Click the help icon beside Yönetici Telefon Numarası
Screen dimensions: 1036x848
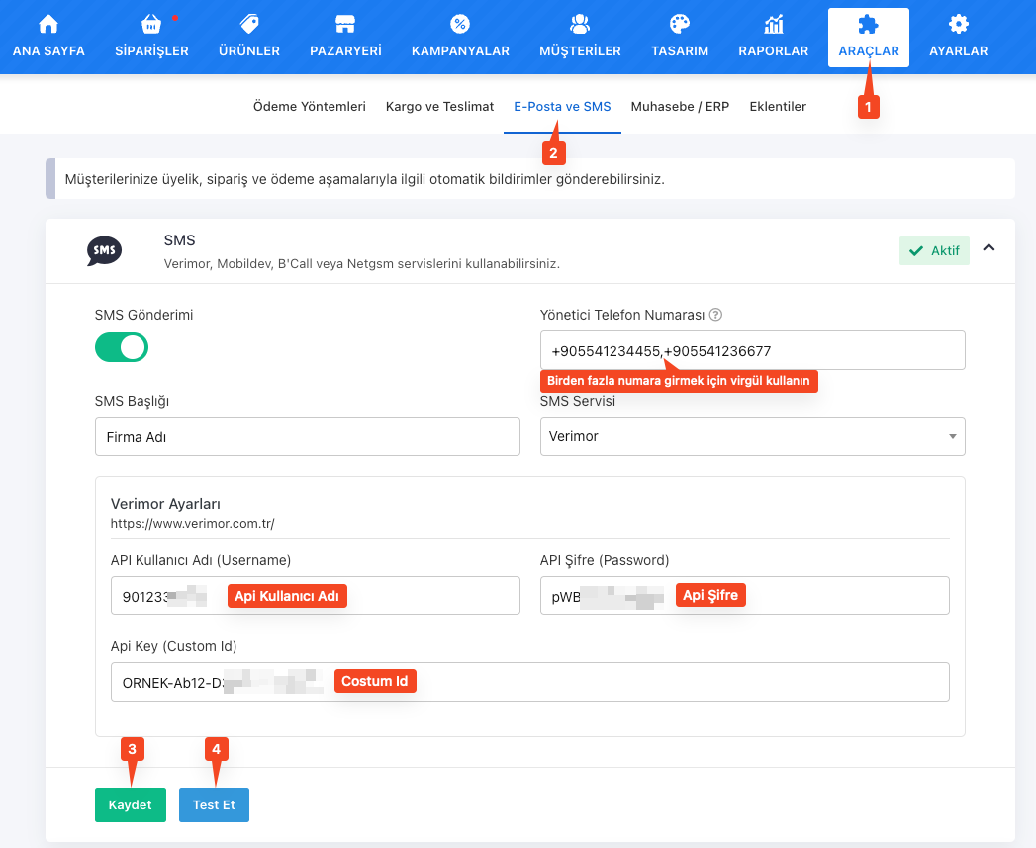click(x=716, y=315)
